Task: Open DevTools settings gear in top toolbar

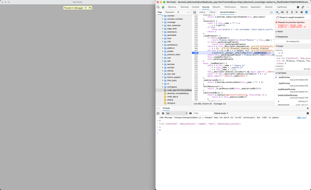Action: coord(298,7)
